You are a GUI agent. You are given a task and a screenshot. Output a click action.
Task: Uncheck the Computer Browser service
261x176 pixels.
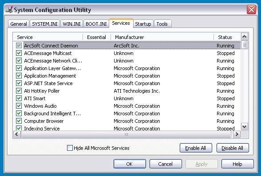(19, 121)
